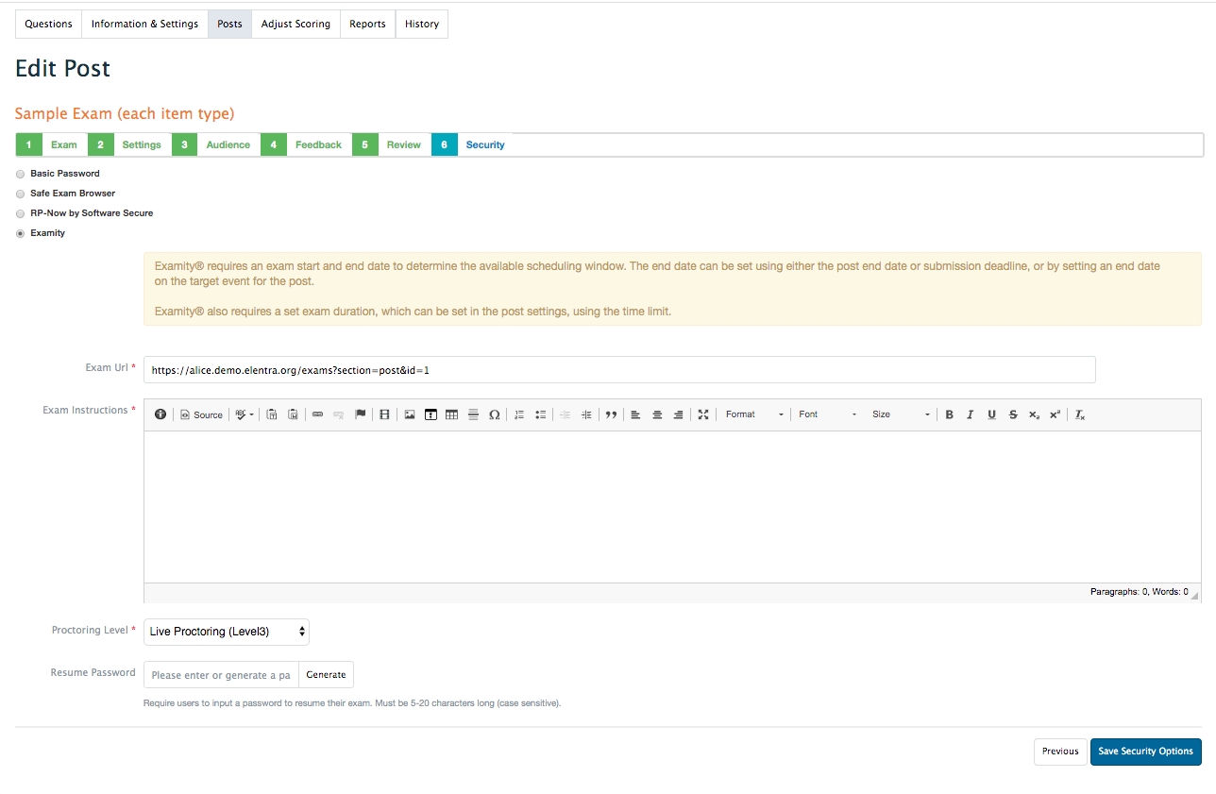
Task: Toggle italic text in editor toolbar
Action: point(970,414)
